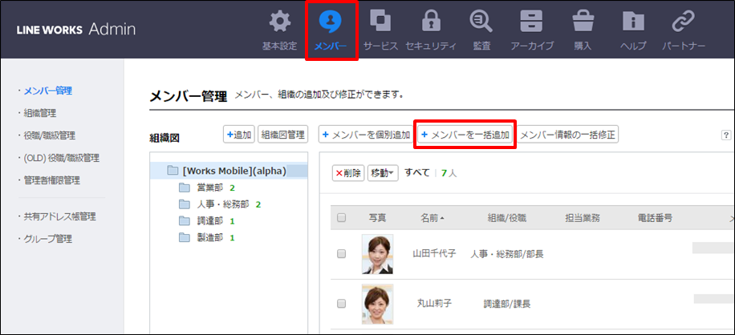Open the 移動 dropdown
The width and height of the screenshot is (735, 335).
tap(382, 173)
